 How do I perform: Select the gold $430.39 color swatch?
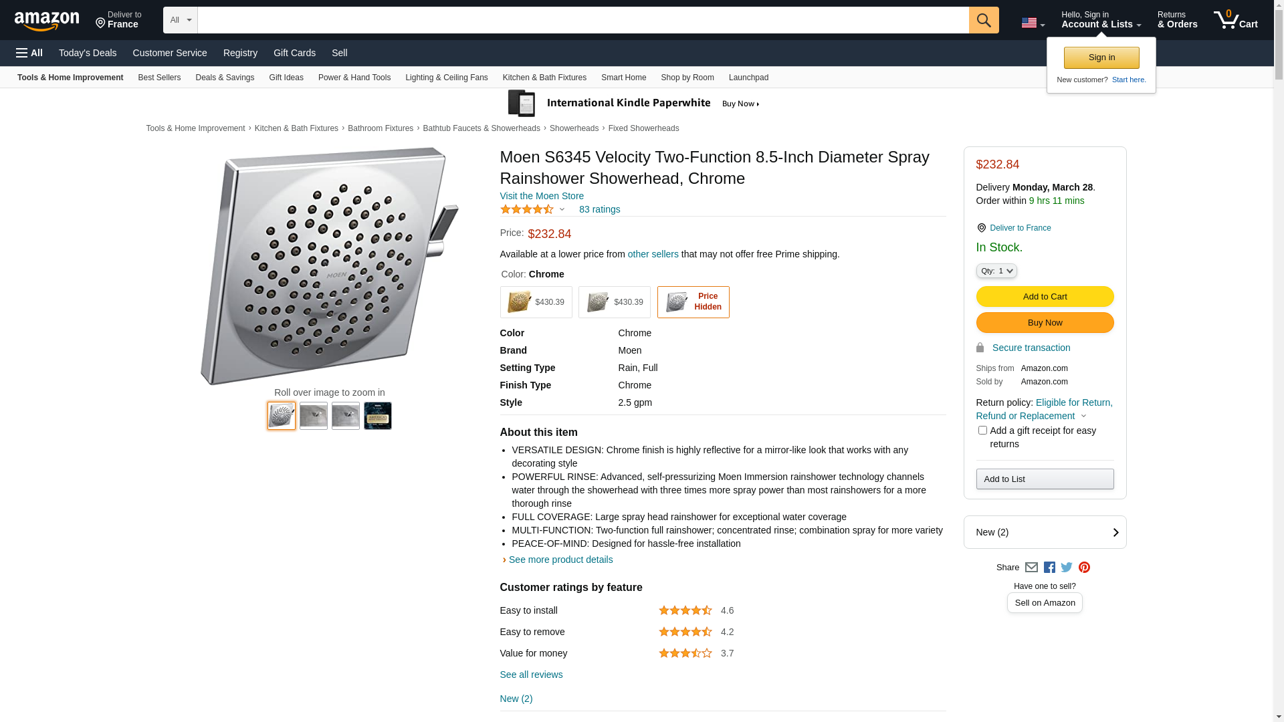coord(536,302)
